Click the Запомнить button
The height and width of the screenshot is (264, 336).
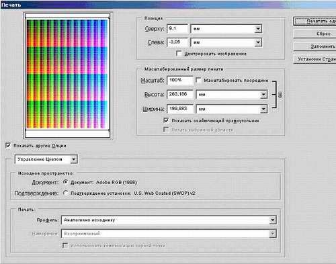[x=314, y=46]
